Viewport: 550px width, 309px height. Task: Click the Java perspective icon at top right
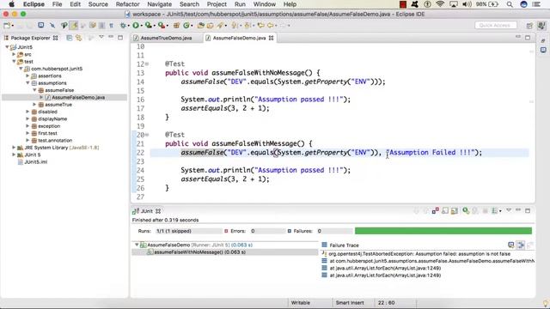pos(541,25)
